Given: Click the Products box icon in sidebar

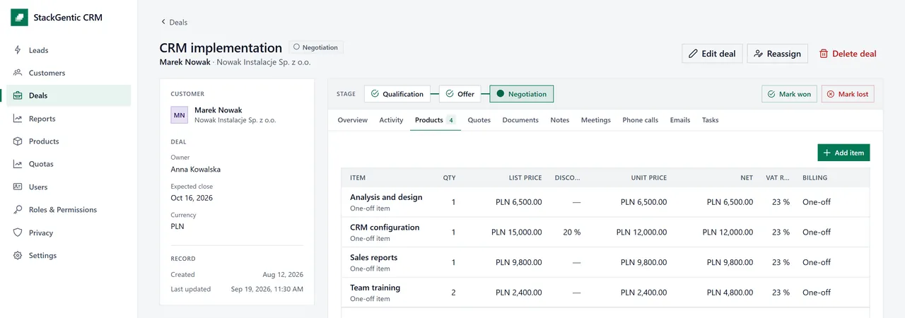Looking at the screenshot, I should point(18,141).
